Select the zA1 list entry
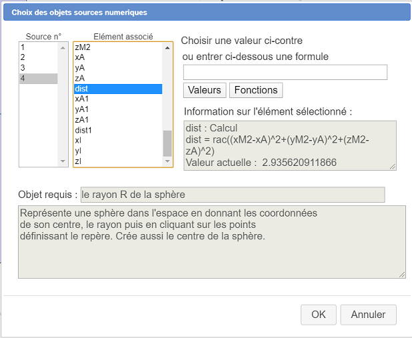This screenshot has width=412, height=338. coord(118,120)
